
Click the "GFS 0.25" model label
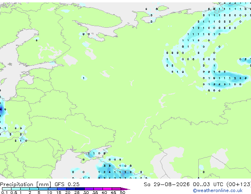click(x=67, y=184)
